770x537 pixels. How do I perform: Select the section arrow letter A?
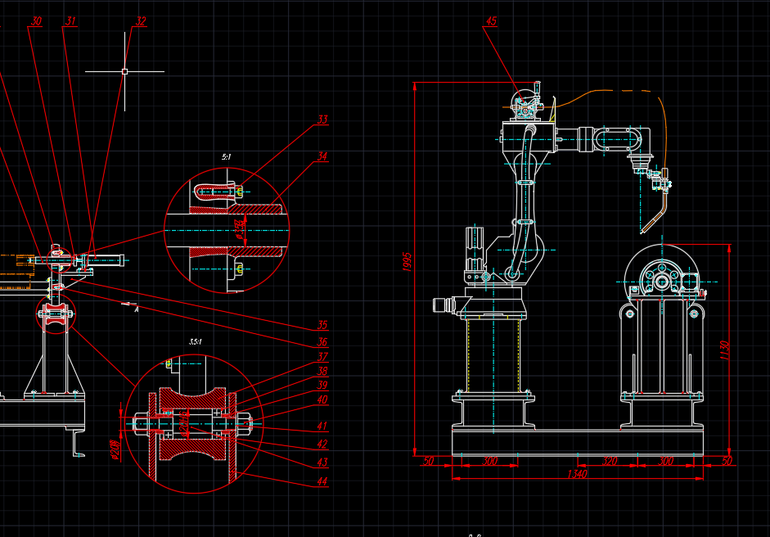coord(137,309)
